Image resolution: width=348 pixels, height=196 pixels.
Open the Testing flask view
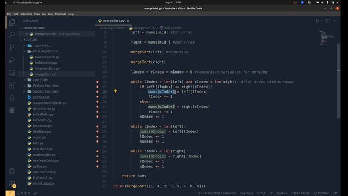click(x=12, y=97)
